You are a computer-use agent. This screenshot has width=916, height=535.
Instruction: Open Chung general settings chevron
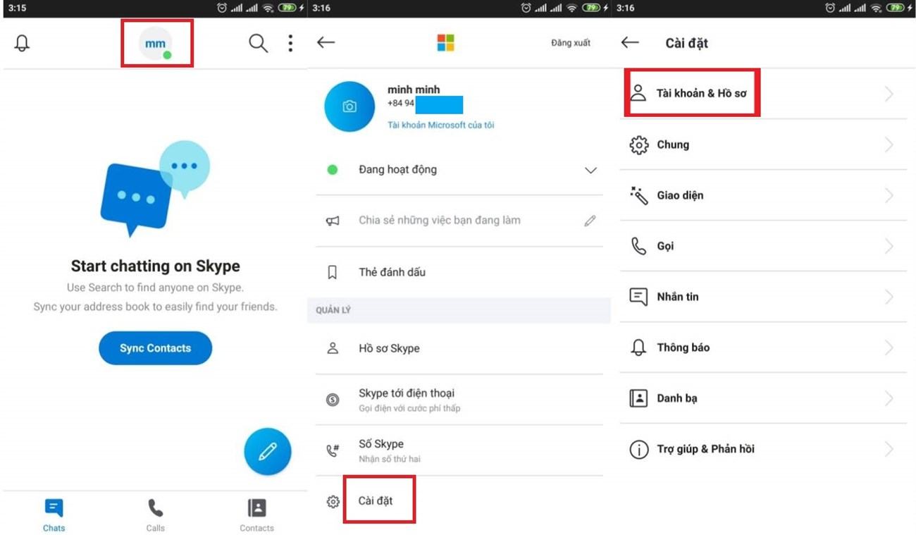click(x=889, y=144)
